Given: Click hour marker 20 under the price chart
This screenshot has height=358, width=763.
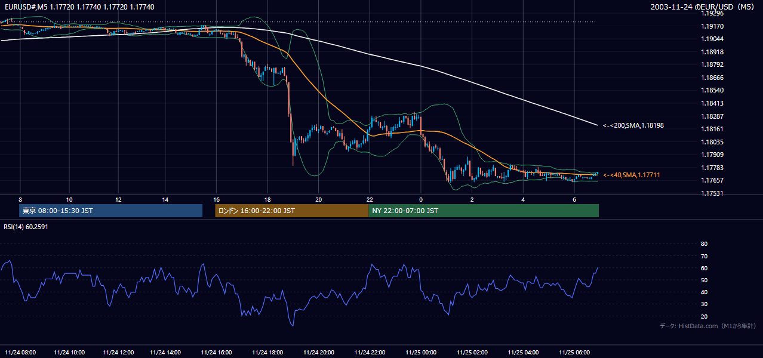Looking at the screenshot, I should [319, 199].
